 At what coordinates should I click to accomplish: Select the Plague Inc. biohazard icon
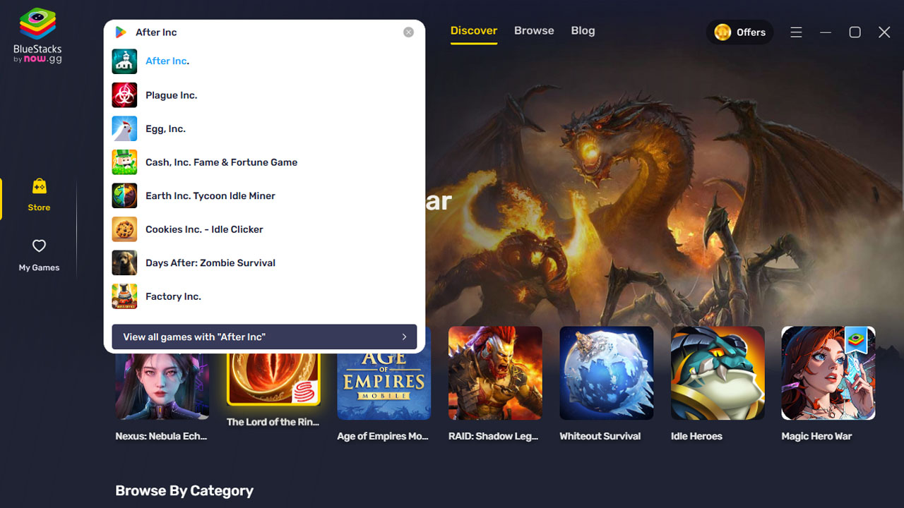pyautogui.click(x=124, y=95)
